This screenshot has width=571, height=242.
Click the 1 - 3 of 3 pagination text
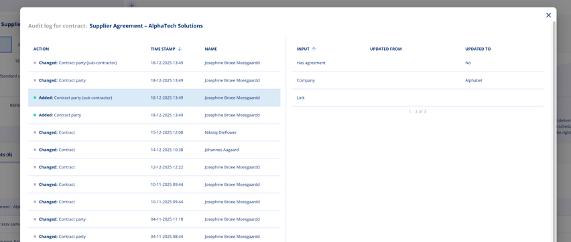[418, 112]
